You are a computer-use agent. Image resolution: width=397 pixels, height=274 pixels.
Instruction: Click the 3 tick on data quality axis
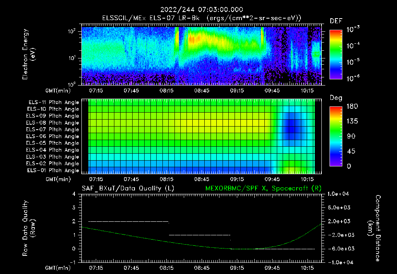[74, 207]
